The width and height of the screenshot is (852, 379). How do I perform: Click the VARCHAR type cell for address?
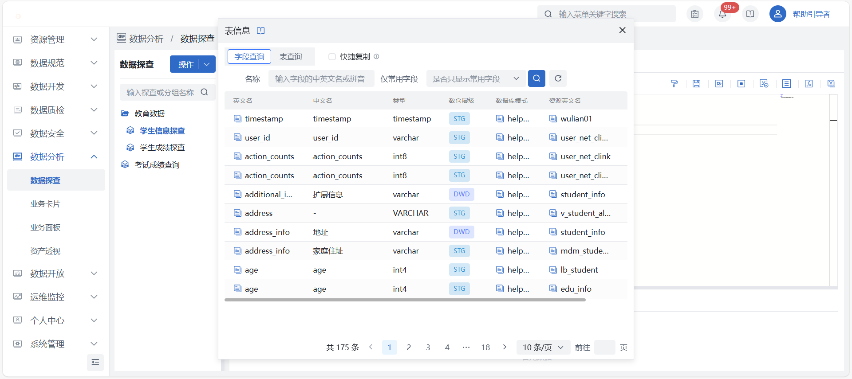[x=410, y=213]
